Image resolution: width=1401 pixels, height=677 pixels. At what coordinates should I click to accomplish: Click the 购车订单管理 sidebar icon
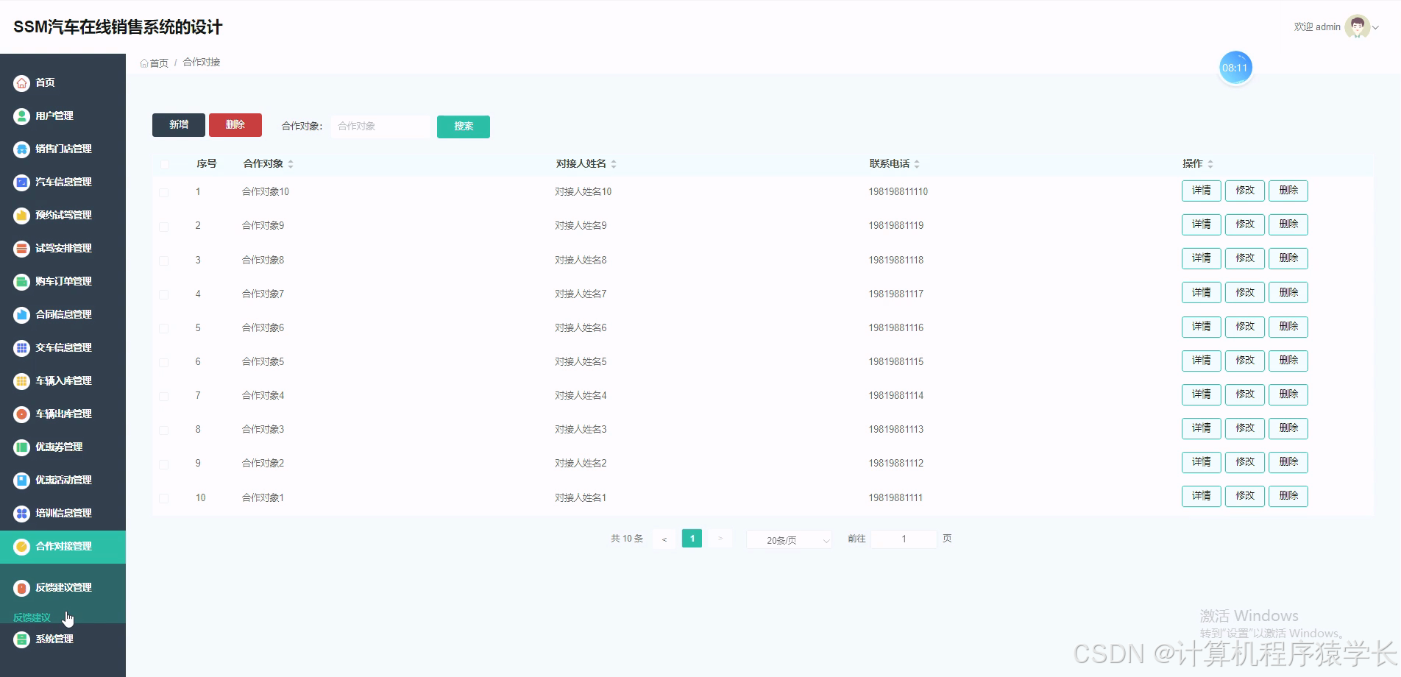click(x=21, y=282)
